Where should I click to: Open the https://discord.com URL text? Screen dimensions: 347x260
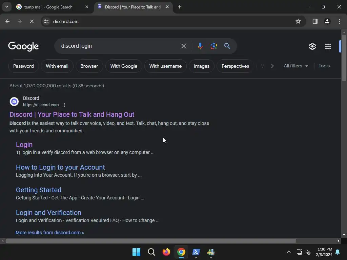pyautogui.click(x=41, y=105)
